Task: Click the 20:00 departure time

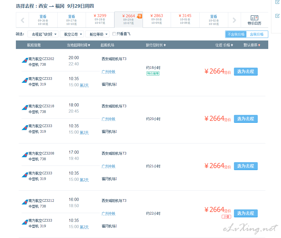Action: tap(74, 58)
